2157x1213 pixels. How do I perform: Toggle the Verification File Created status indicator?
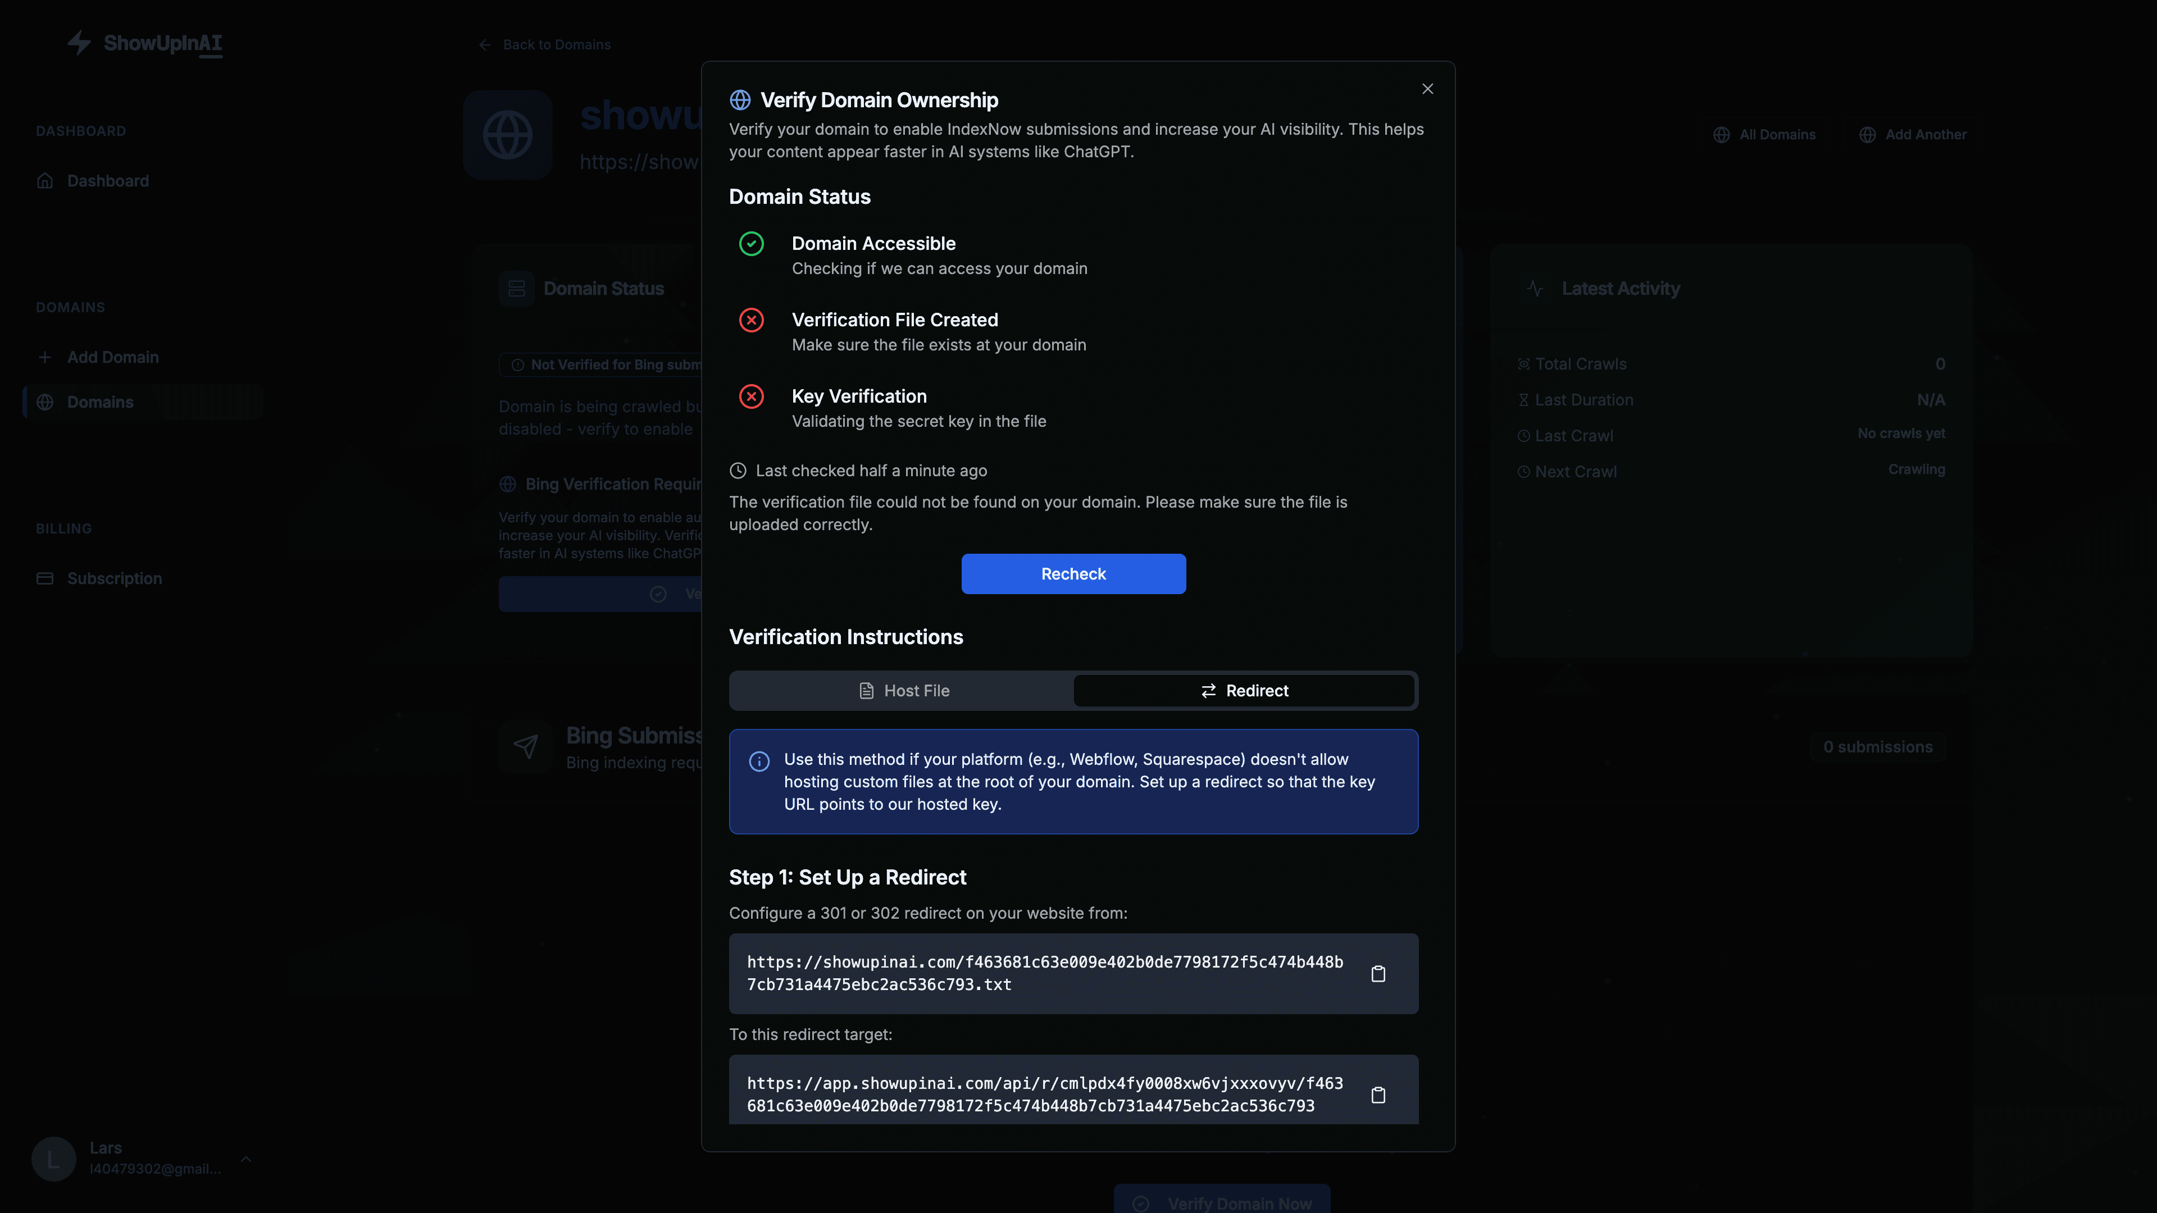coord(751,320)
